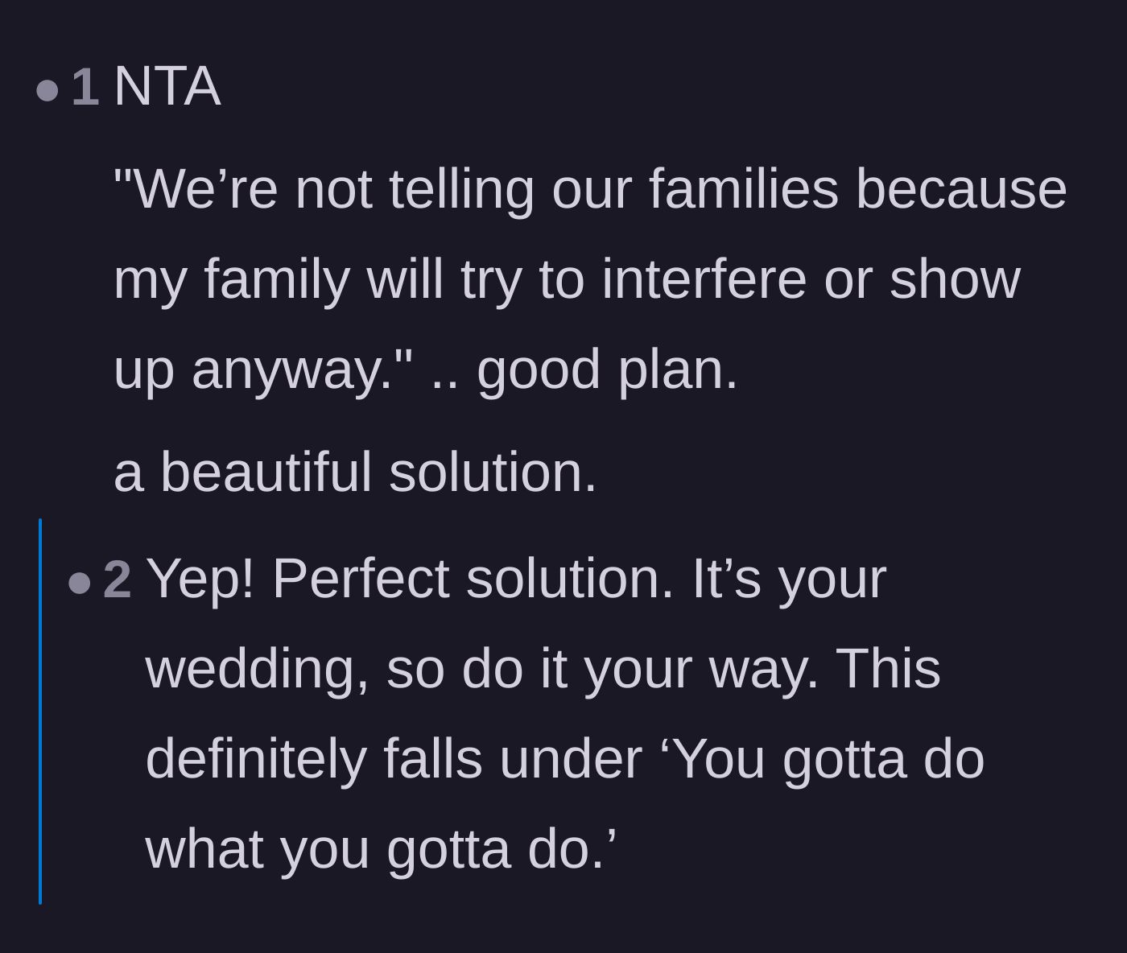Image resolution: width=1127 pixels, height=953 pixels.
Task: Click the bullet dot beside comment 1
Action: pos(47,89)
